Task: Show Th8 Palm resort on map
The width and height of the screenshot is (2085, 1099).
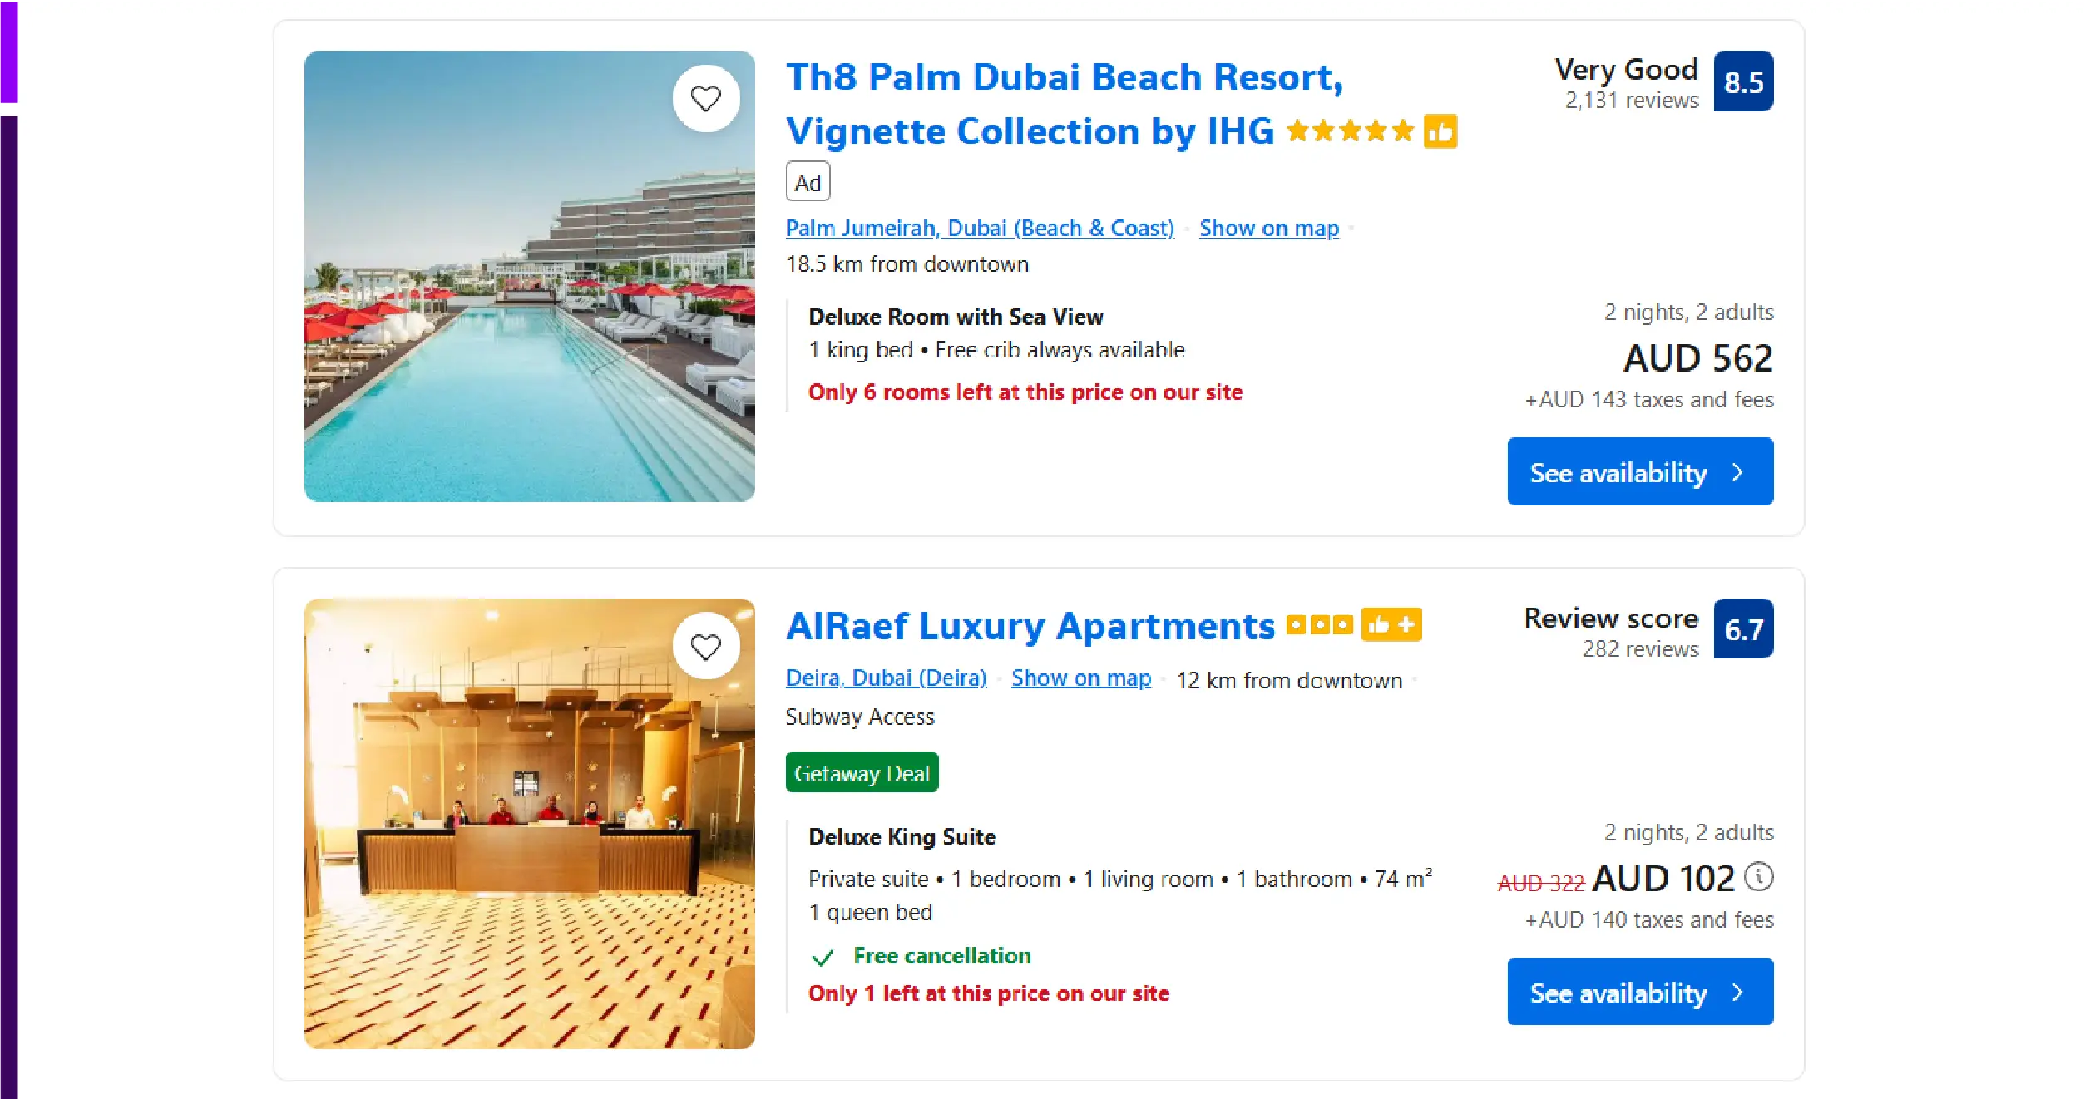Action: (1267, 228)
